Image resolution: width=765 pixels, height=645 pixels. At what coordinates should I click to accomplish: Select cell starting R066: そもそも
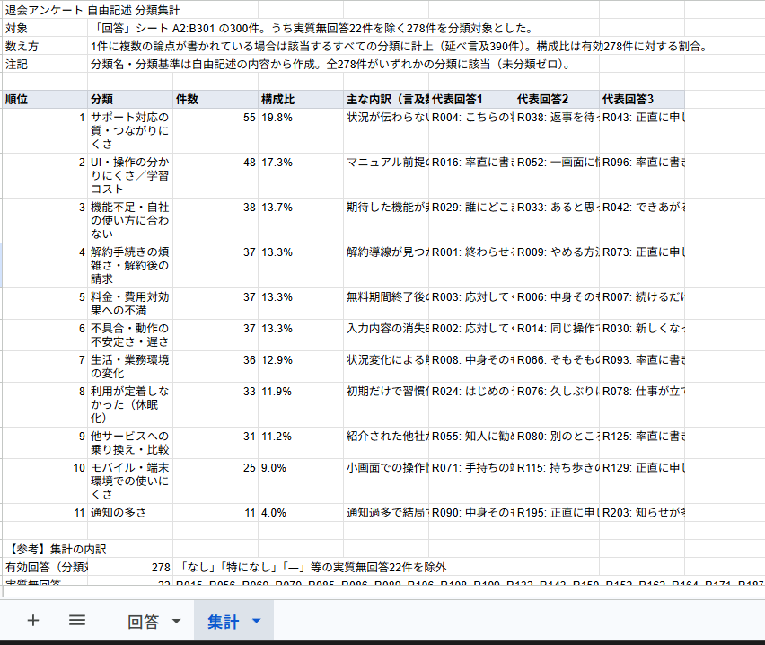pyautogui.click(x=557, y=367)
